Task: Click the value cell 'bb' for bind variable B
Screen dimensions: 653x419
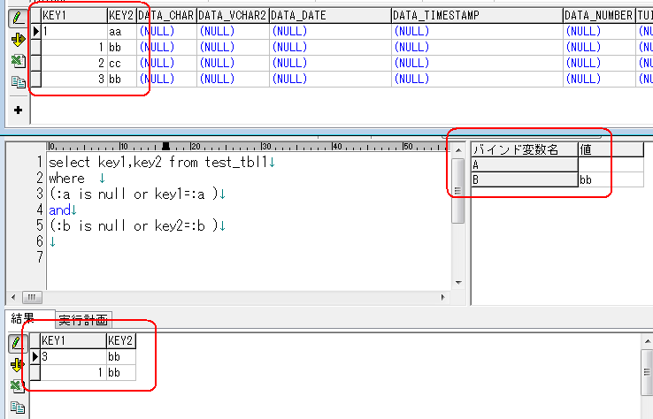Action: tap(610, 179)
